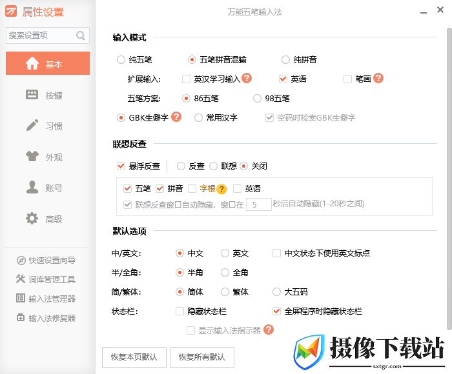Select 全角 width mode

(225, 272)
